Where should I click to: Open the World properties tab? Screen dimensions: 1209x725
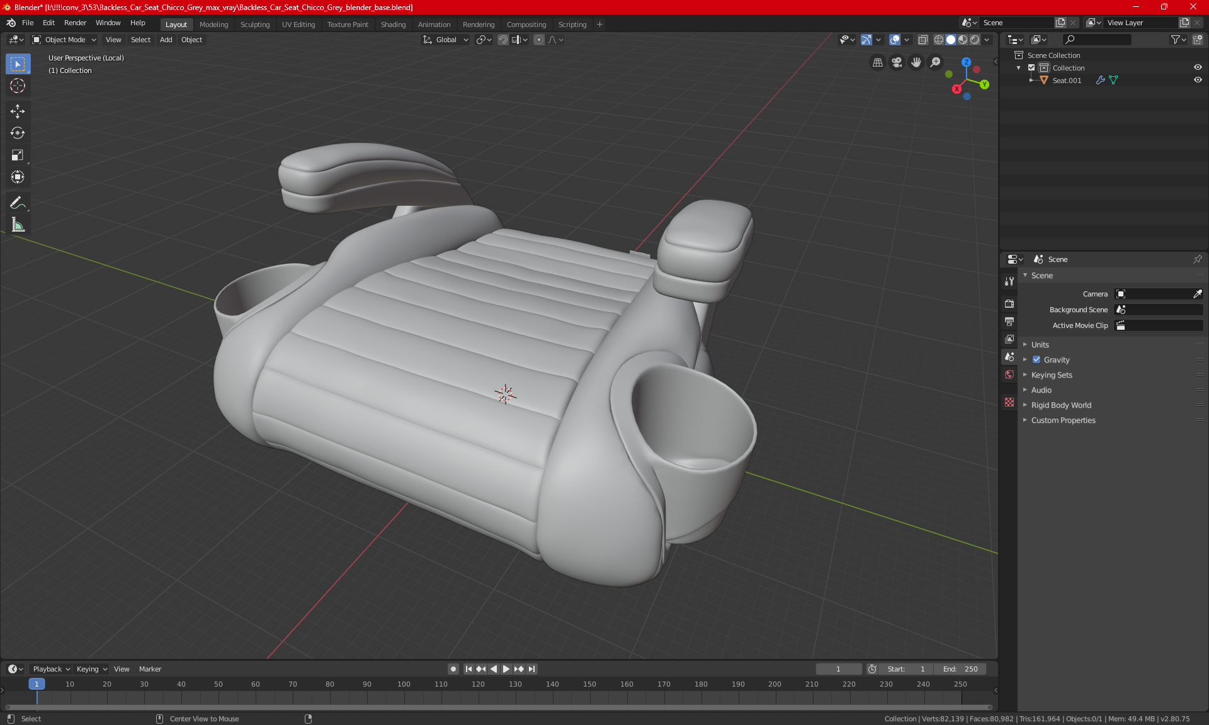tap(1009, 374)
